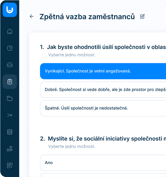166x177 pixels.
Task: Open the pie chart analytics icon
Action: tap(10, 48)
